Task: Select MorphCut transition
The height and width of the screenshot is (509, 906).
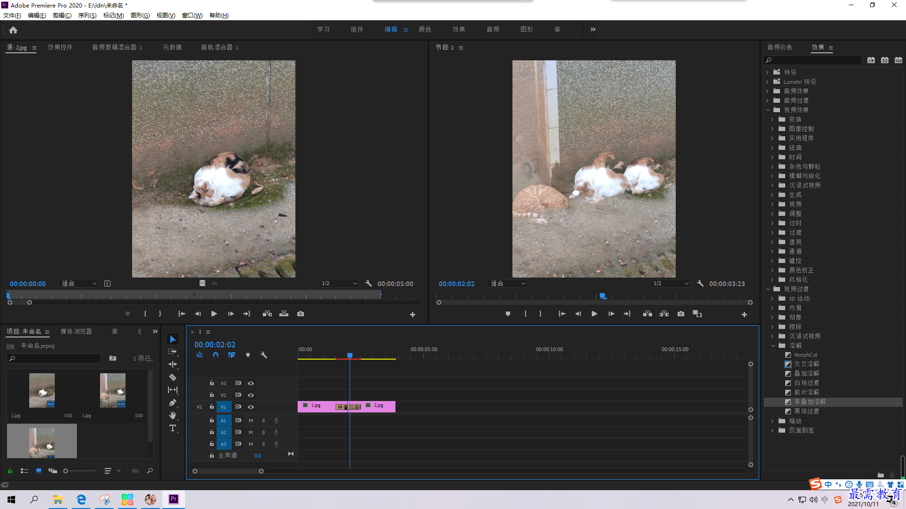Action: [x=805, y=355]
